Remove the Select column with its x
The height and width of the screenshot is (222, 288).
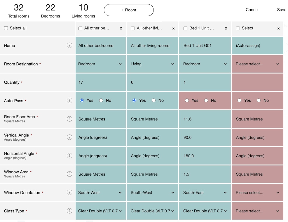(x=278, y=28)
